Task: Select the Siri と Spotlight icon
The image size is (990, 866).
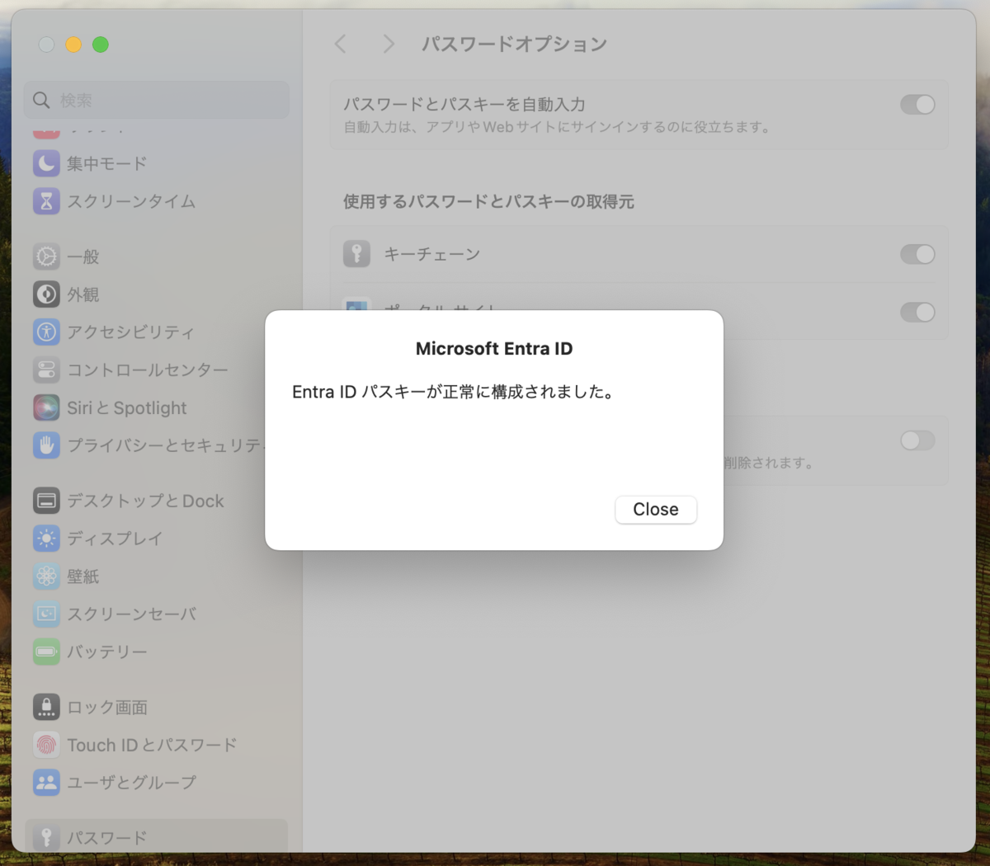Action: 46,407
